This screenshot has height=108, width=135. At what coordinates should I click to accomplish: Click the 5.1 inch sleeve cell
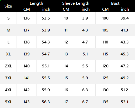pos(85,54)
